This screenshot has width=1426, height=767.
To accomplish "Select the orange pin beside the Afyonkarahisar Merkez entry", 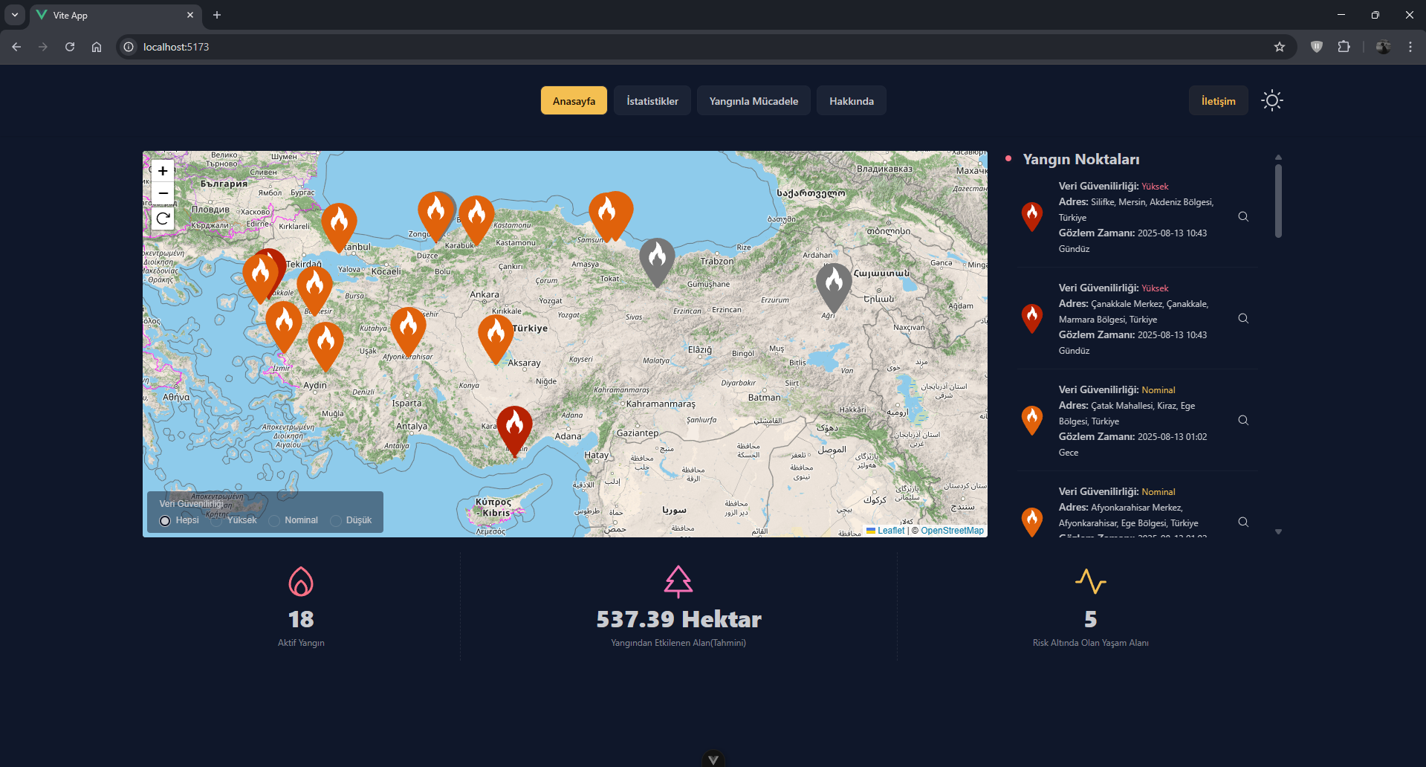I will click(x=1032, y=522).
